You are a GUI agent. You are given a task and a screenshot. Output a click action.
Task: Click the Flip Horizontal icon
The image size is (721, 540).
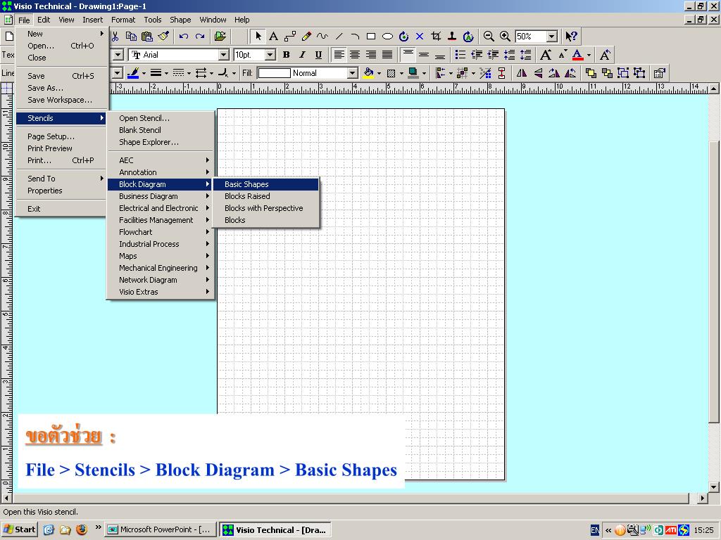[x=522, y=73]
